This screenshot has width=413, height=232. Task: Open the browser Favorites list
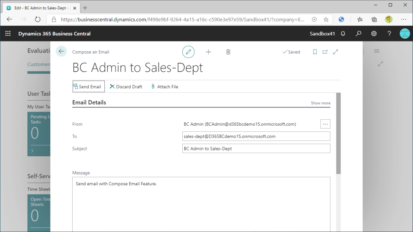(x=360, y=19)
